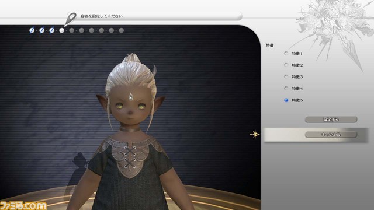Image resolution: width=374 pixels, height=210 pixels.
Task: Click the キャンセル button
Action: coord(331,135)
